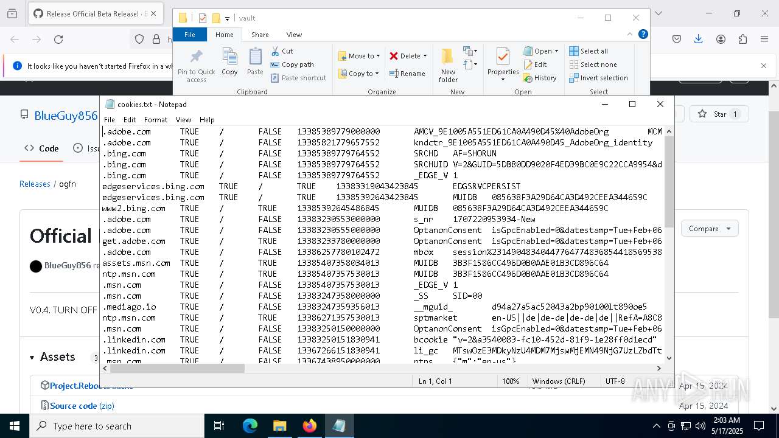Viewport: 779px width, 438px height.
Task: Click Cut scissors in Explorer ribbon
Action: click(282, 51)
